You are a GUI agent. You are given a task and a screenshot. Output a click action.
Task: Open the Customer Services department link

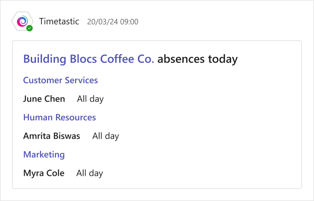point(61,80)
